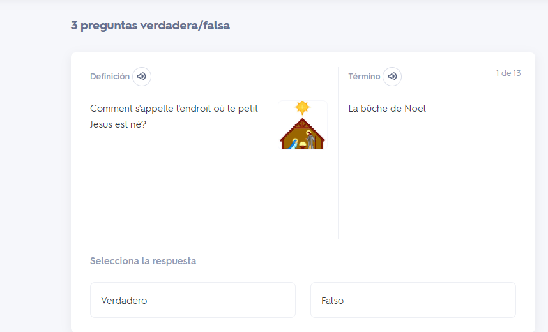
Task: Click the term 'La bûche de Noël'
Action: (387, 109)
